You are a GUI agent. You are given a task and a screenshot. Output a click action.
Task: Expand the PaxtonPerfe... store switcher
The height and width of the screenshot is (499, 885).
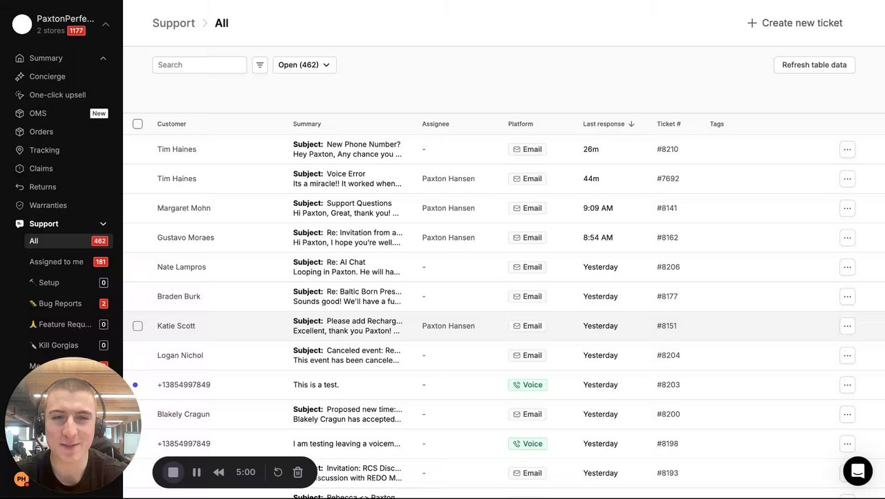pos(106,24)
